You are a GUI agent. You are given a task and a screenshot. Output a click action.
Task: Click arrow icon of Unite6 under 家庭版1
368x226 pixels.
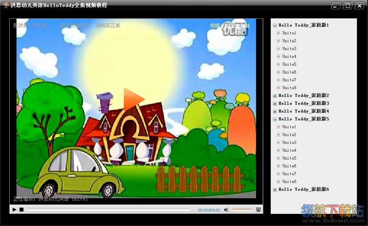279,72
